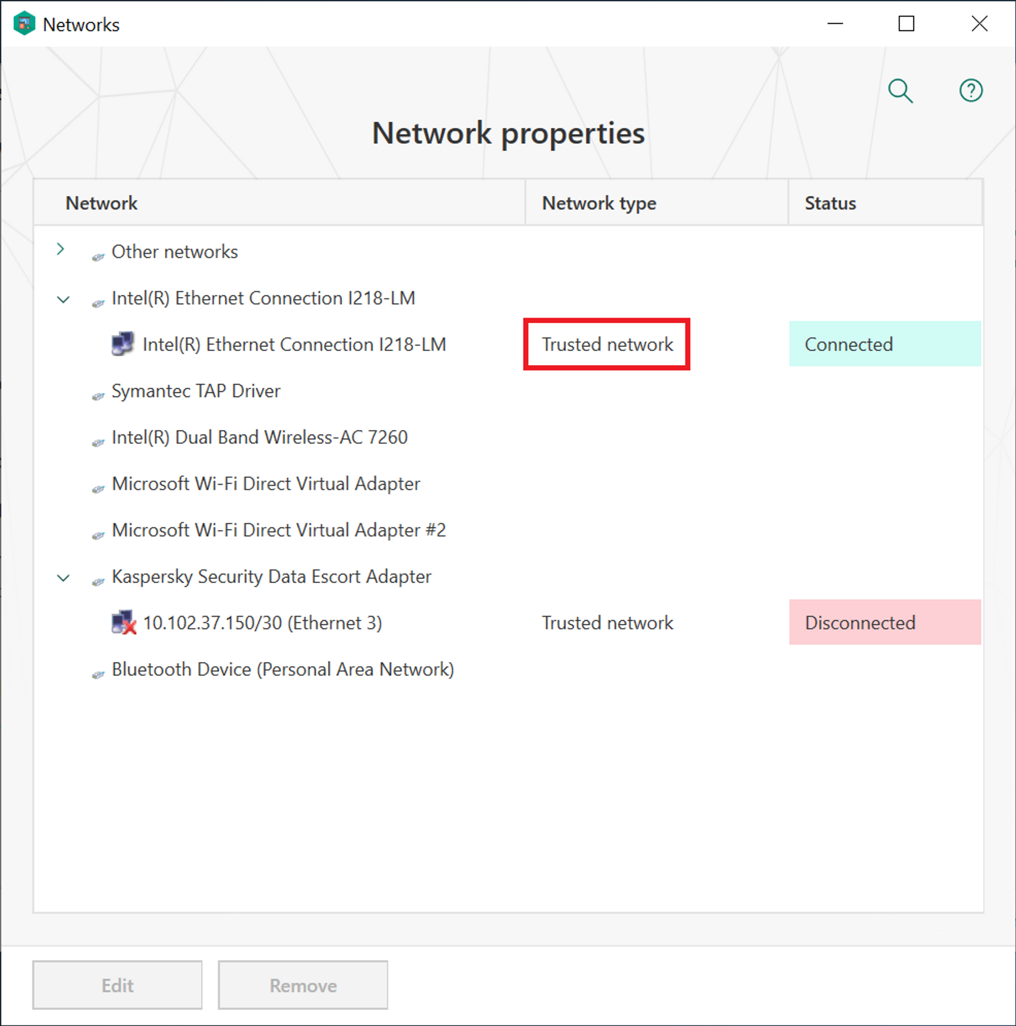This screenshot has height=1026, width=1016.
Task: Click adapter icon beside Other networks
Action: 98,257
